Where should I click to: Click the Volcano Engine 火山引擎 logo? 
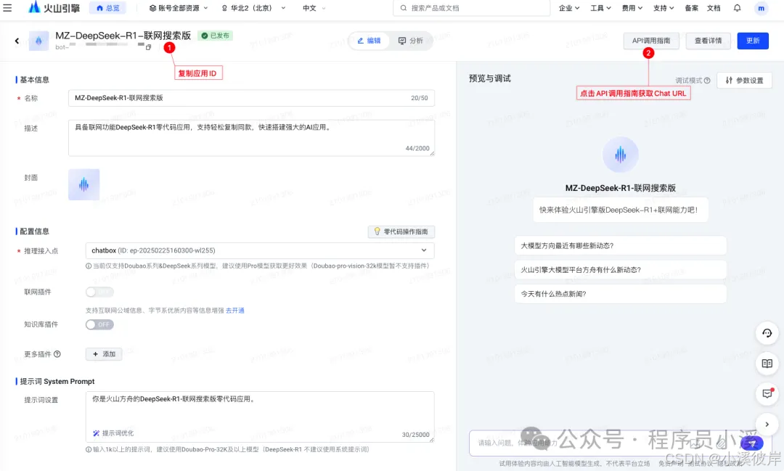click(x=54, y=7)
